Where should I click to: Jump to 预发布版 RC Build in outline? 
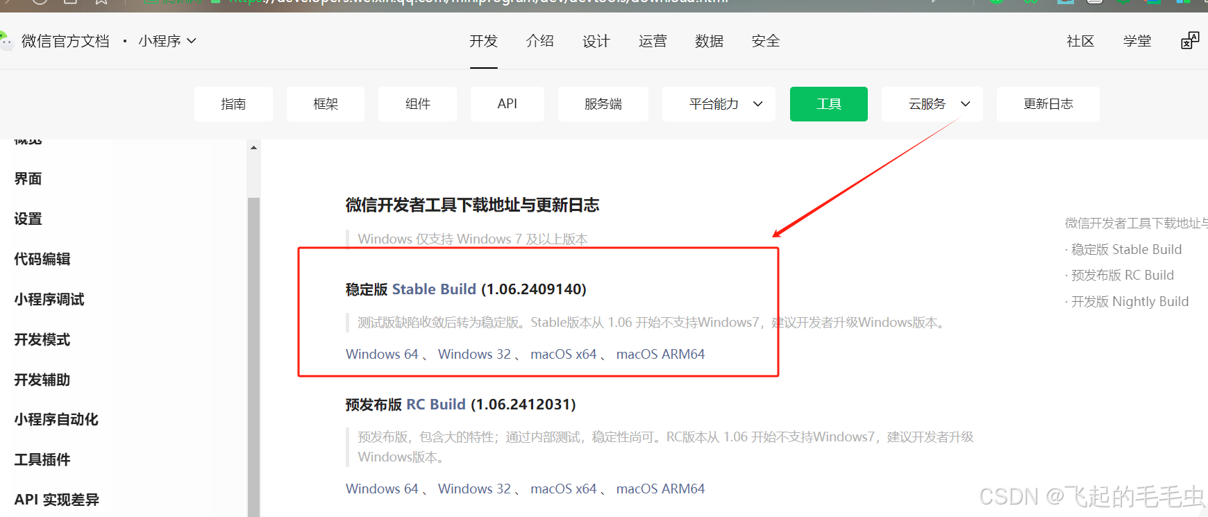pos(1123,275)
